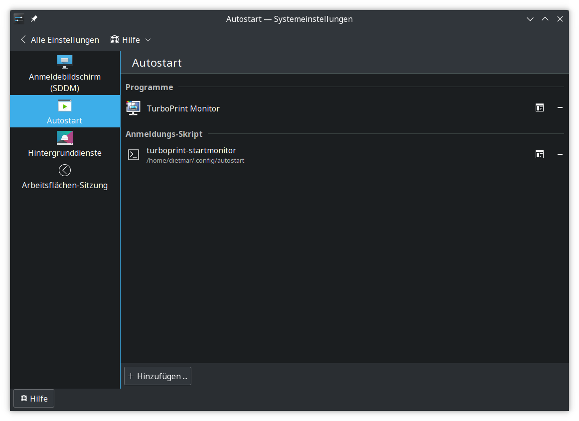Viewport: 579px width, 421px height.
Task: Go back via Alle Einstellungen
Action: (59, 40)
